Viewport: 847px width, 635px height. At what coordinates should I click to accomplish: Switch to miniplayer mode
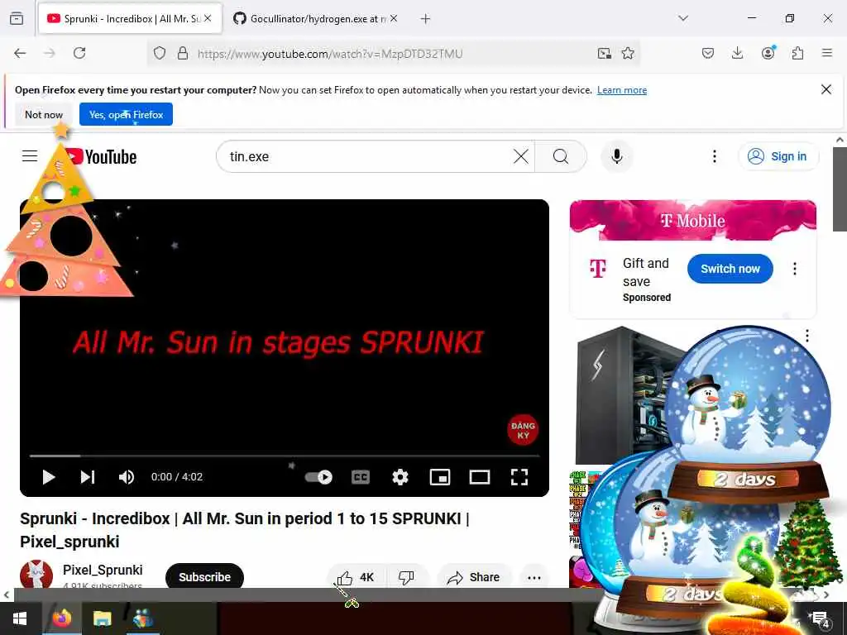pyautogui.click(x=440, y=477)
